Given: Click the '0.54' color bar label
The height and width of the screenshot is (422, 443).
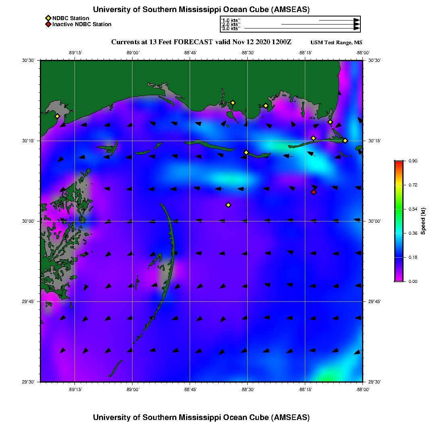Looking at the screenshot, I should 413,209.
